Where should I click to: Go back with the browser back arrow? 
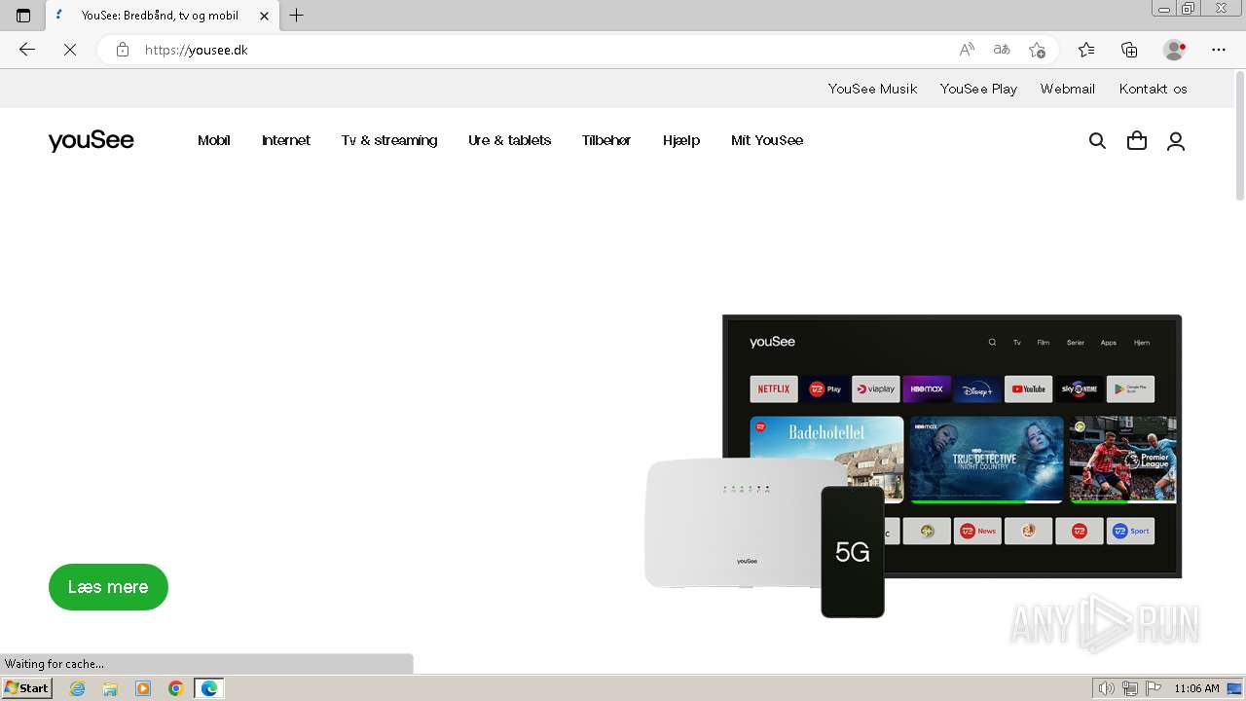coord(27,50)
